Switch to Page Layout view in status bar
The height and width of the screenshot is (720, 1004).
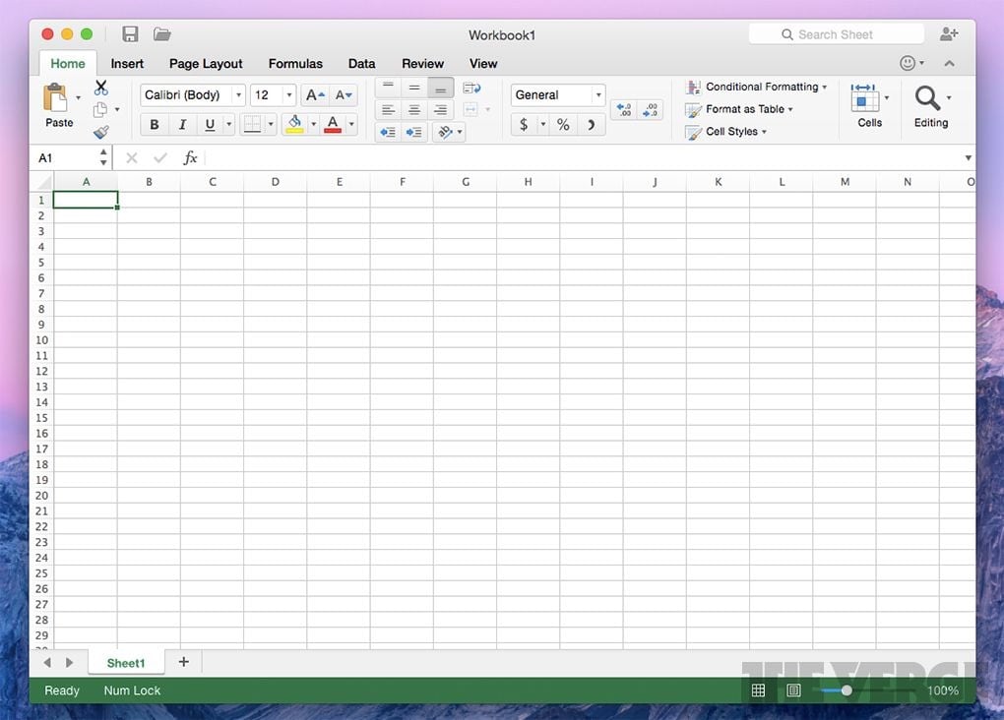click(x=793, y=690)
